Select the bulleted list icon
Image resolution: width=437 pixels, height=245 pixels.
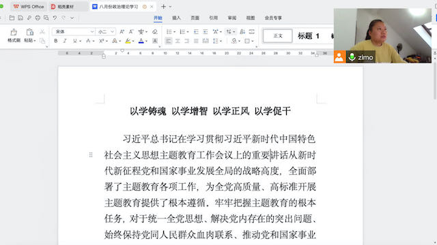click(x=169, y=32)
